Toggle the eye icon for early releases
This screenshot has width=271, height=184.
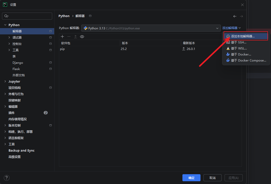click(82, 37)
